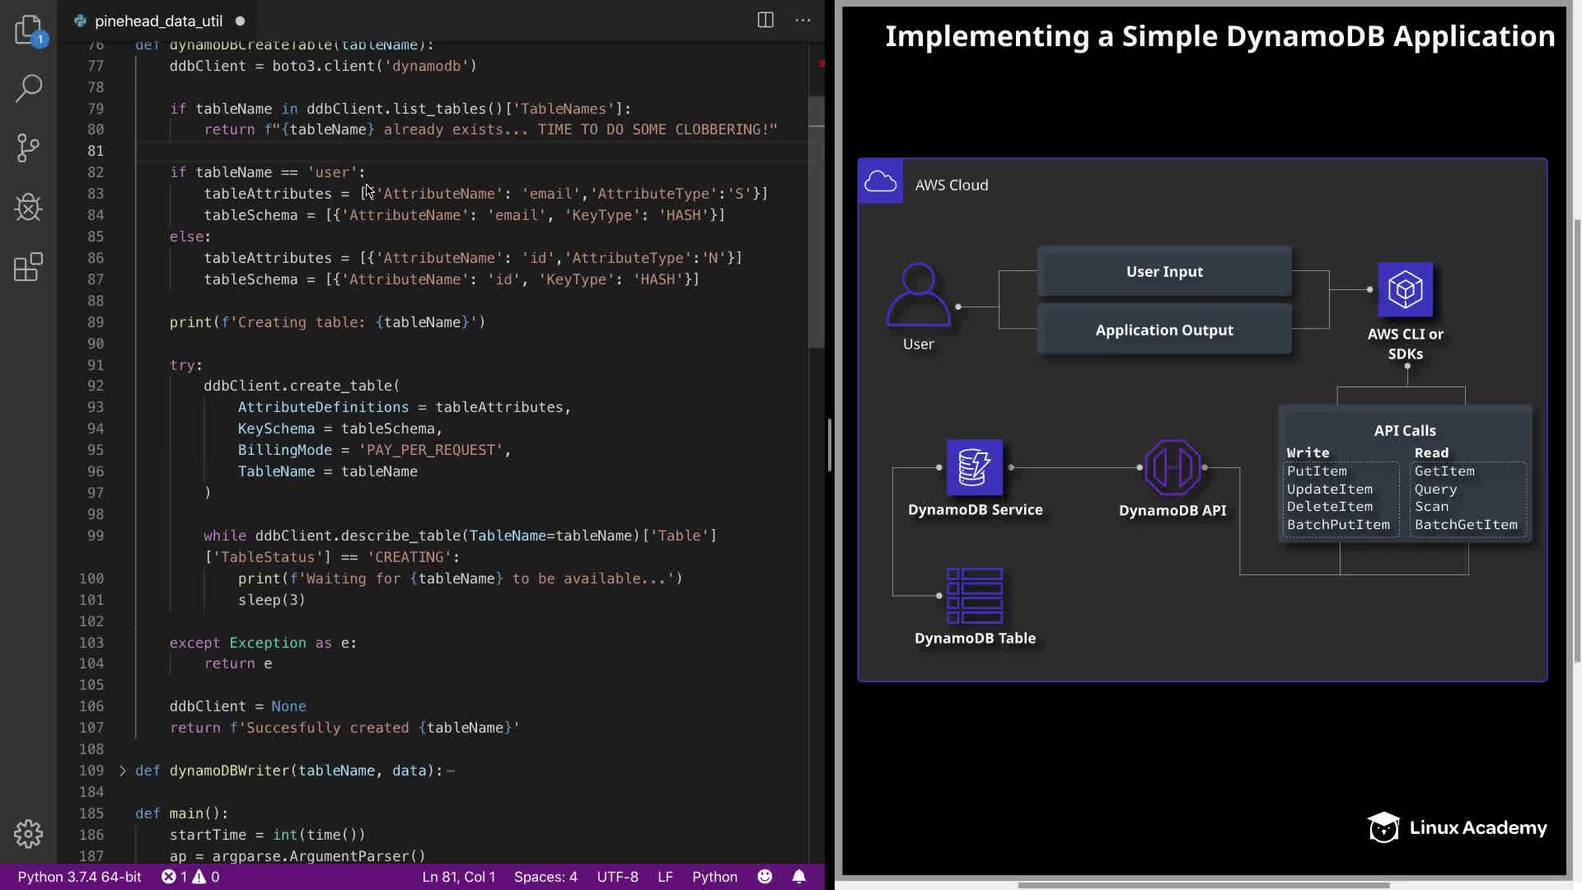Switch the LF end-of-line sequence

point(665,877)
